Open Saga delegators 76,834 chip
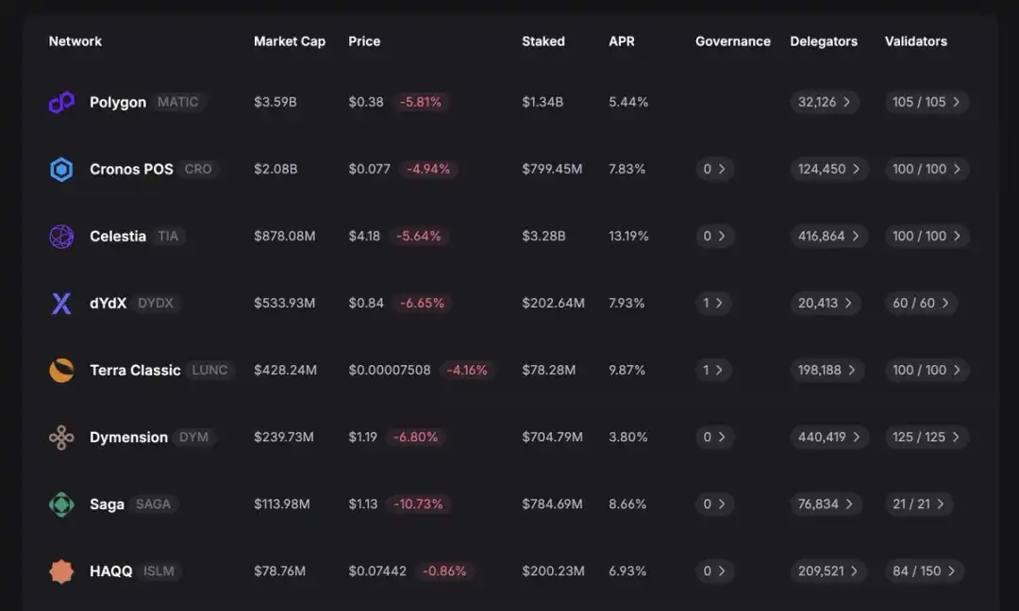The height and width of the screenshot is (611, 1019). pos(826,504)
